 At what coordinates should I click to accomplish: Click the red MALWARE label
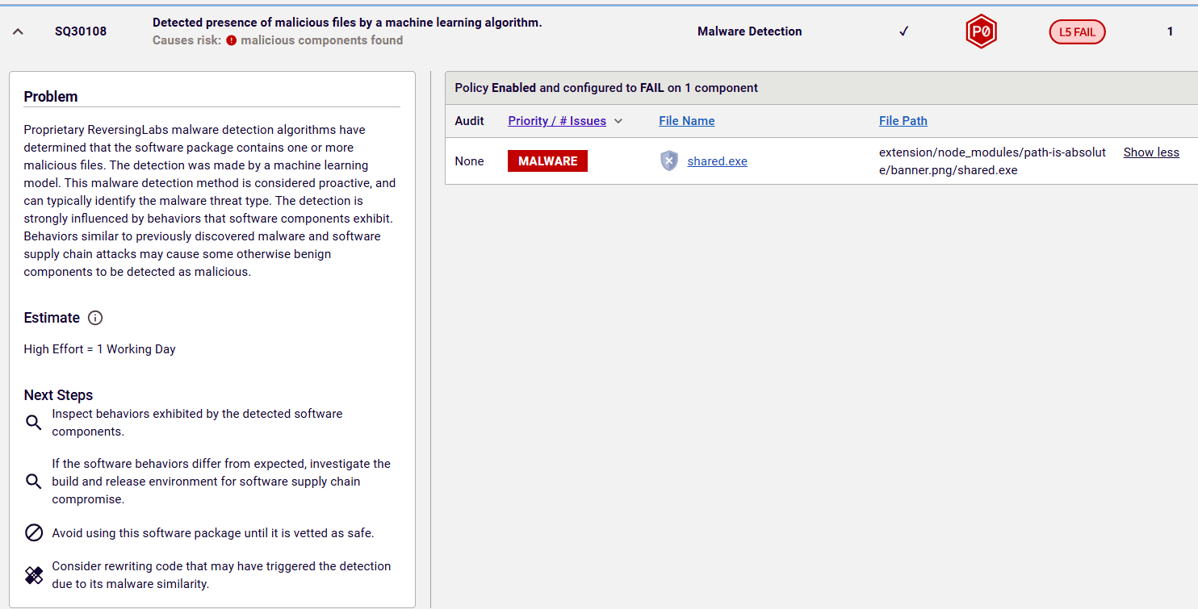pyautogui.click(x=547, y=161)
